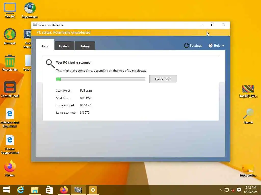Image resolution: width=261 pixels, height=195 pixels.
Task: Open the Store icon in taskbar
Action: (x=49, y=190)
